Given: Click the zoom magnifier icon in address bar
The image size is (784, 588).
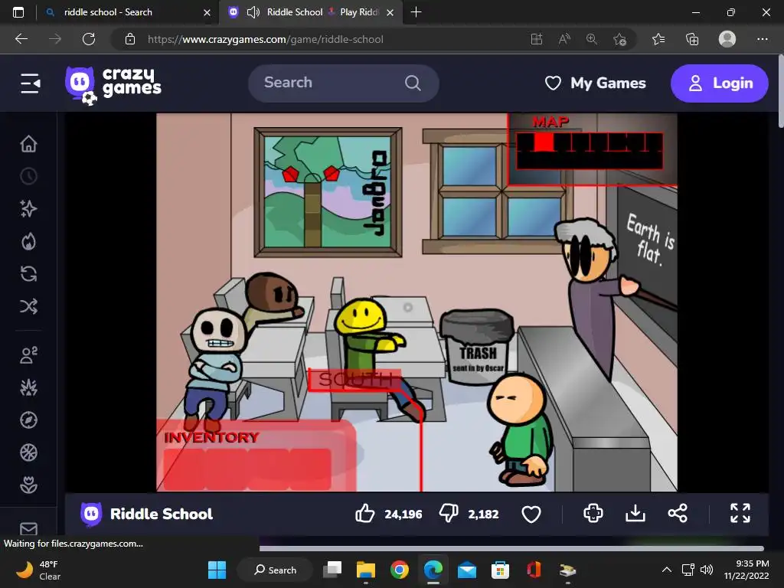Looking at the screenshot, I should click(x=592, y=39).
